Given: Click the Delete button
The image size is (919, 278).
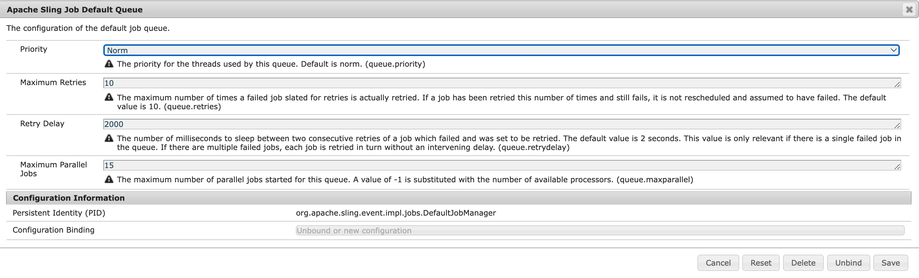Looking at the screenshot, I should [803, 263].
